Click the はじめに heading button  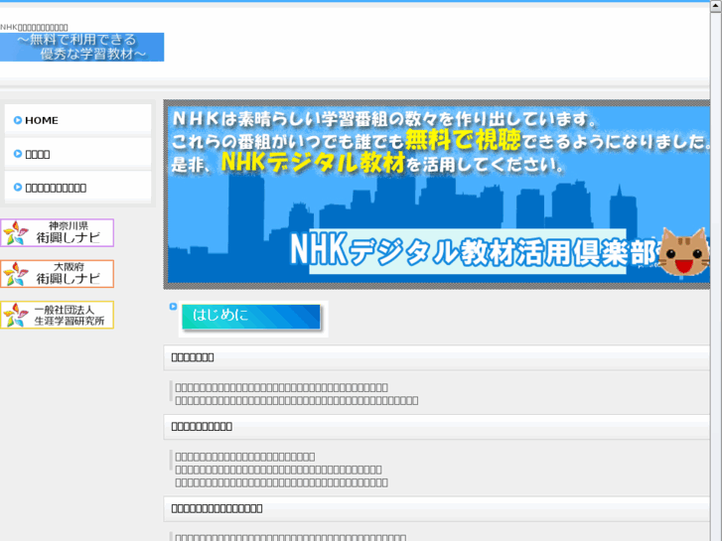tap(251, 317)
